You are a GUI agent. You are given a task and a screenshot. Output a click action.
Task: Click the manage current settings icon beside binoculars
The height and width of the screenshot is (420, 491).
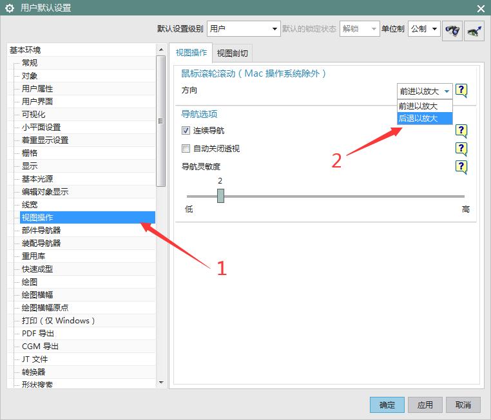(x=474, y=30)
